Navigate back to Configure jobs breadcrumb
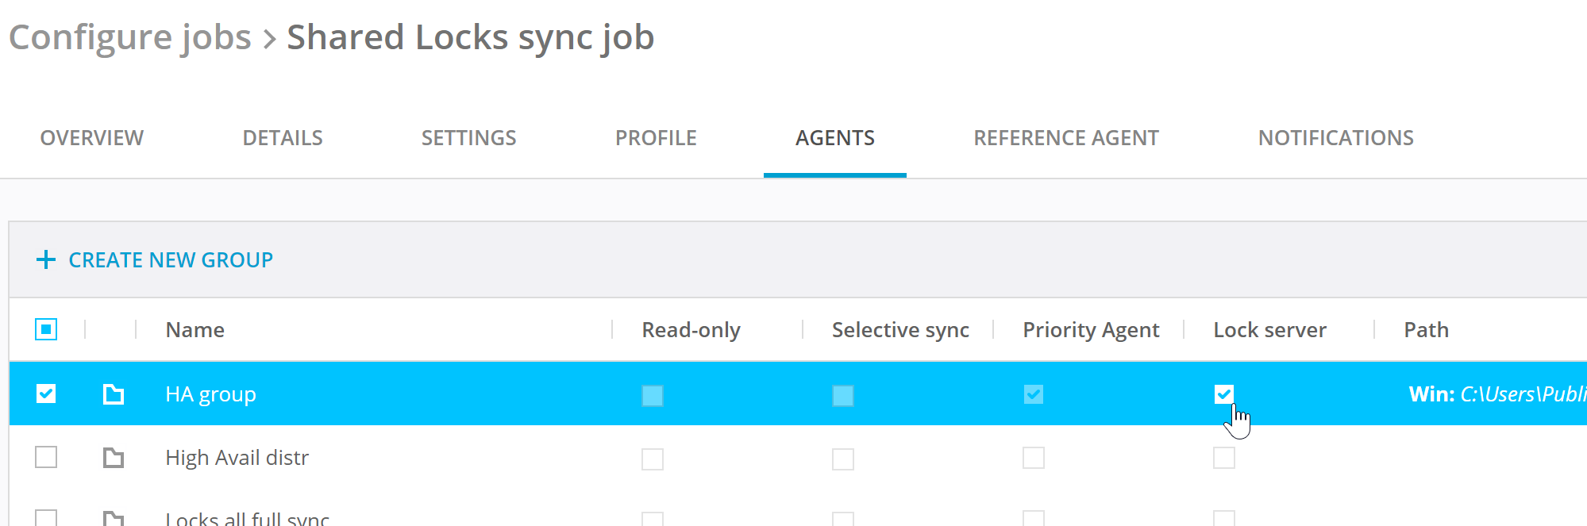 (129, 37)
